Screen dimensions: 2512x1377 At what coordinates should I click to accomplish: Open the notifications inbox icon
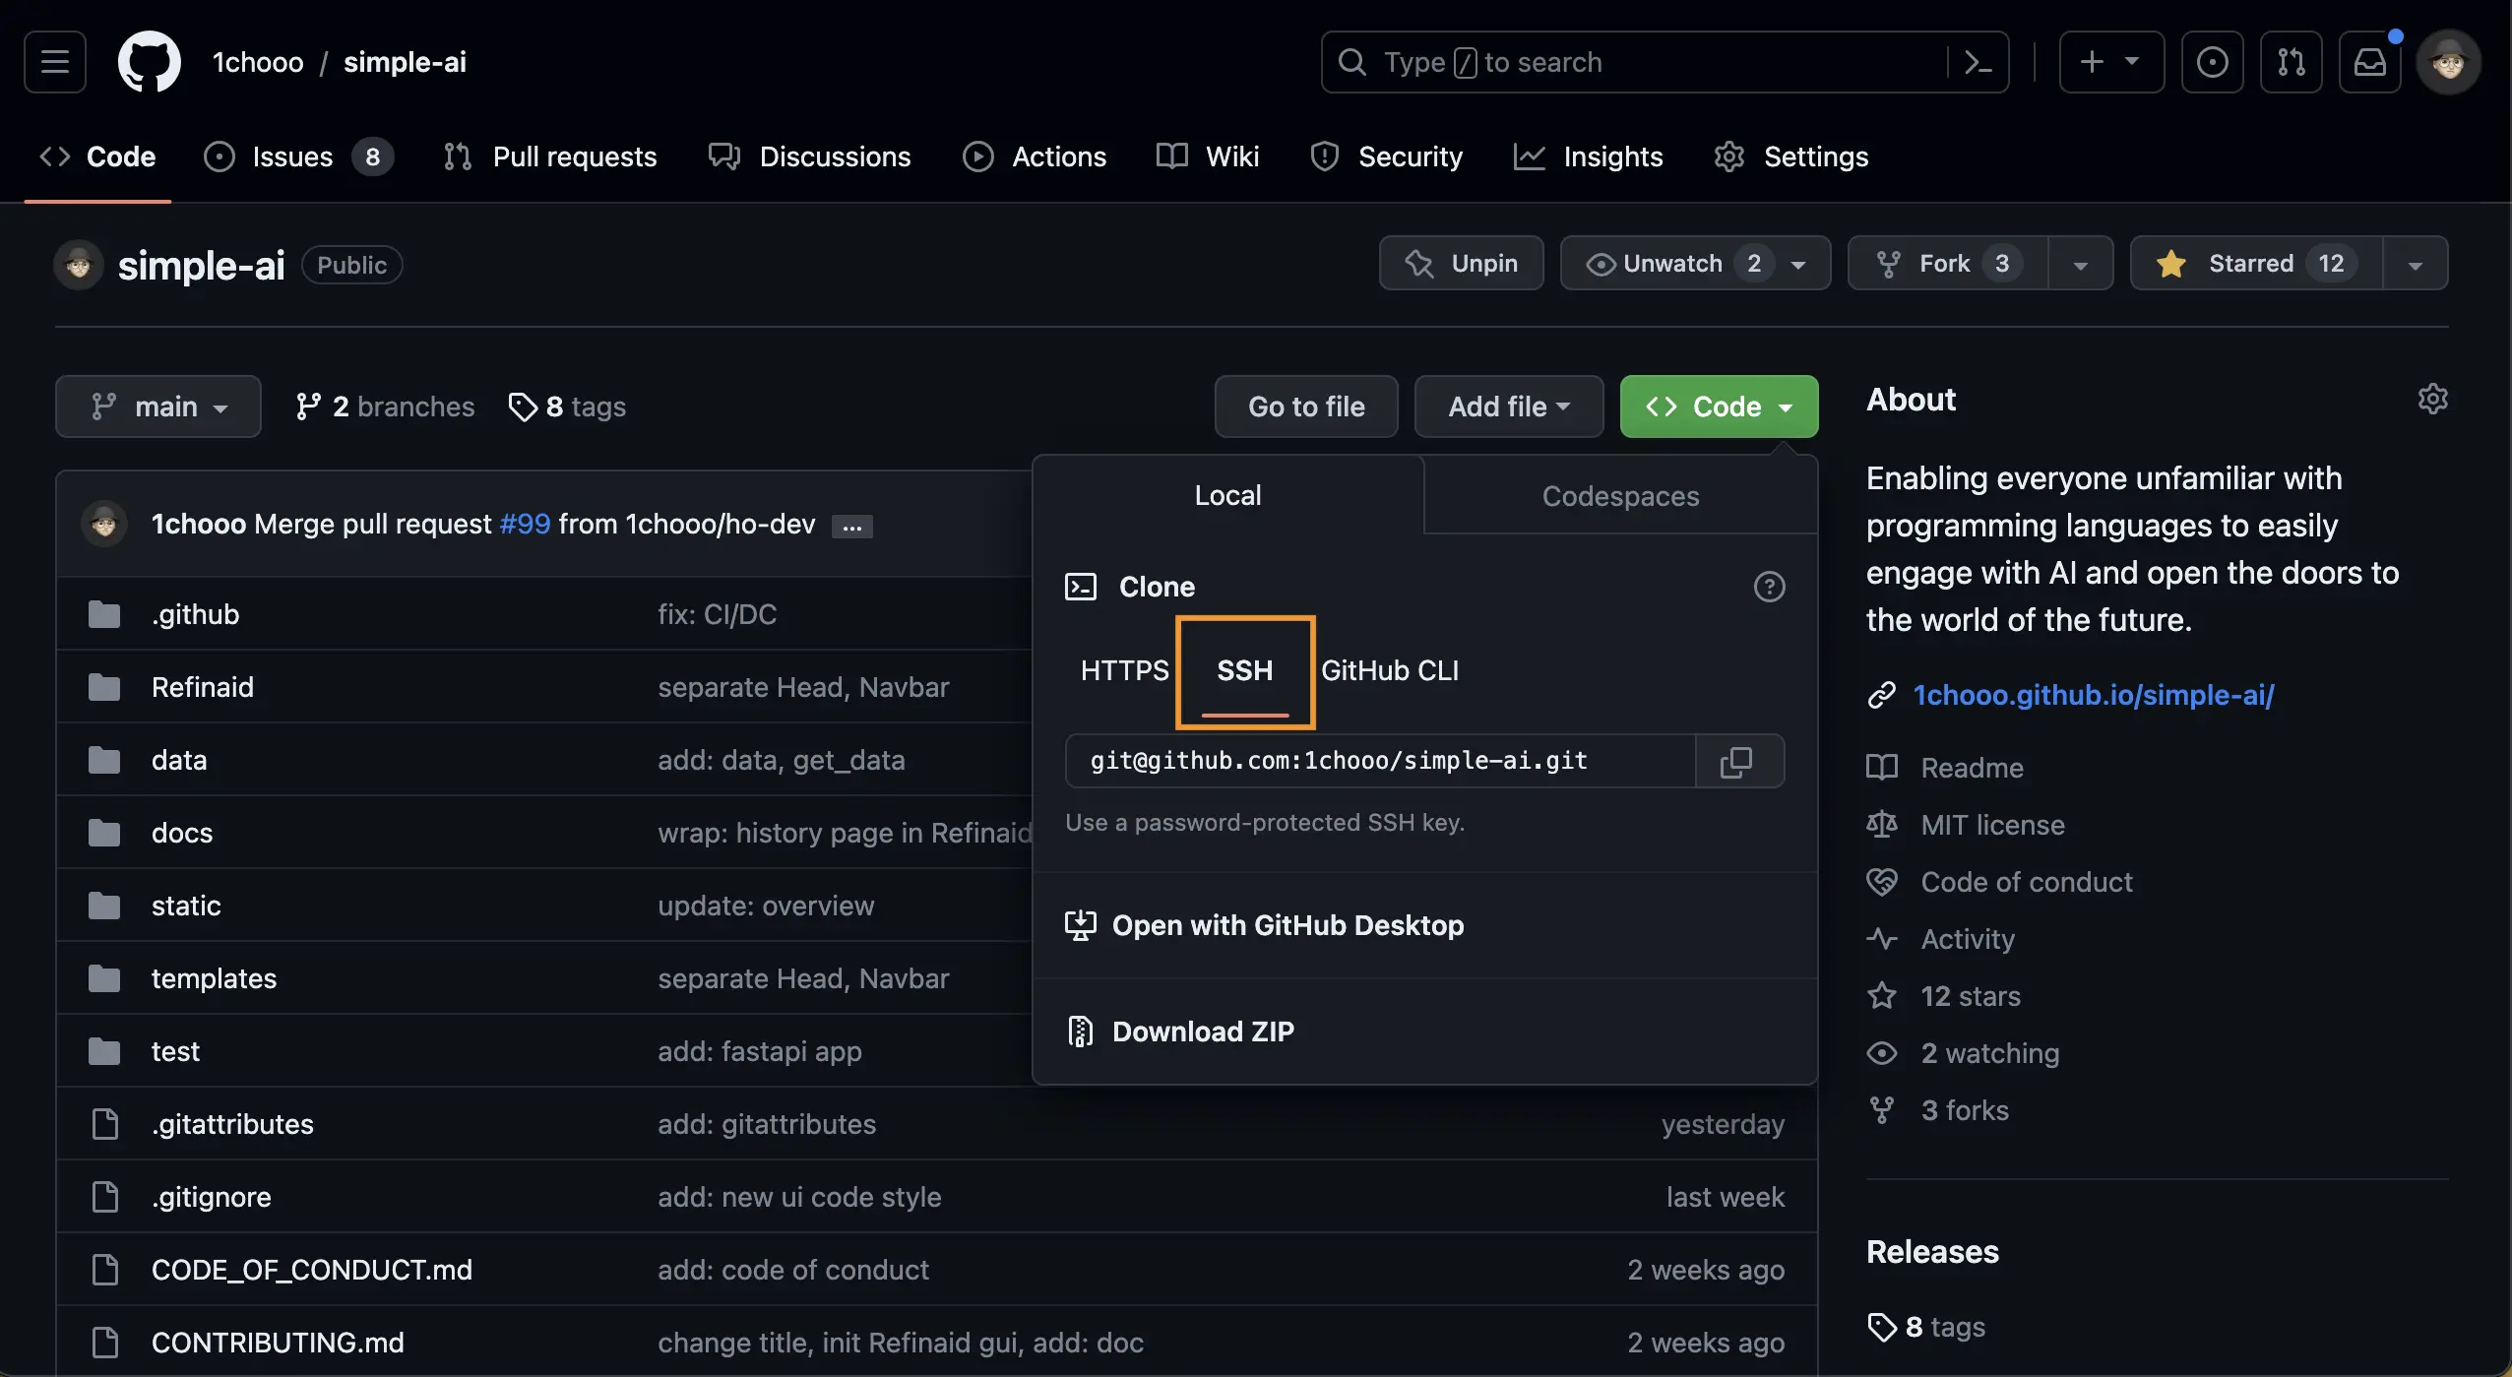2369,62
